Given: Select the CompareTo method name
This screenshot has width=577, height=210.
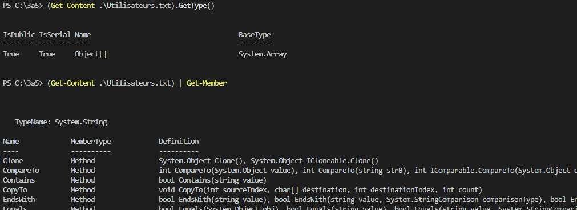Looking at the screenshot, I should 21,170.
